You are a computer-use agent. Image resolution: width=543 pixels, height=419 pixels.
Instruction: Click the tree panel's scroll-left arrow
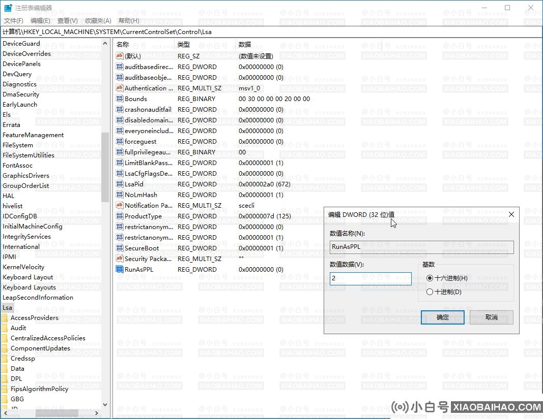click(x=5, y=413)
